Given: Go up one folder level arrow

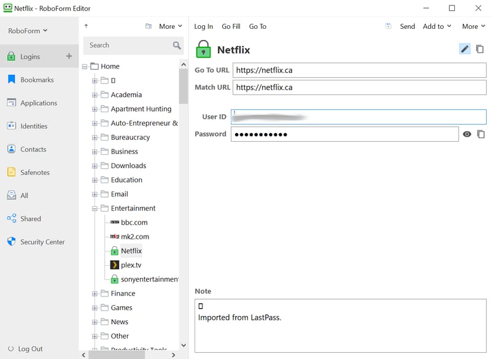Looking at the screenshot, I should [x=86, y=26].
